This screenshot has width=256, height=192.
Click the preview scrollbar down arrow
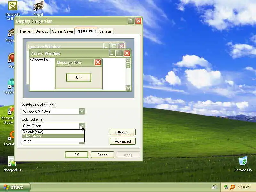(128, 88)
